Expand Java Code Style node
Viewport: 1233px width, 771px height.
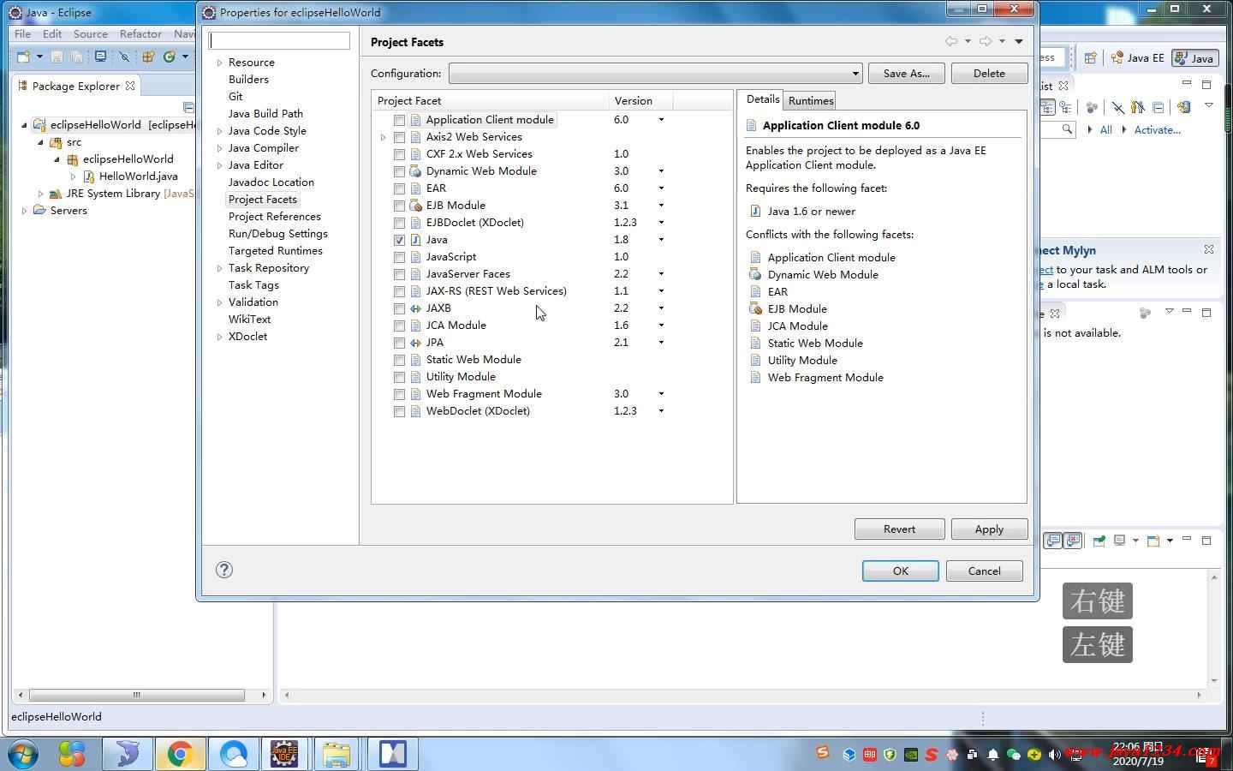click(219, 131)
